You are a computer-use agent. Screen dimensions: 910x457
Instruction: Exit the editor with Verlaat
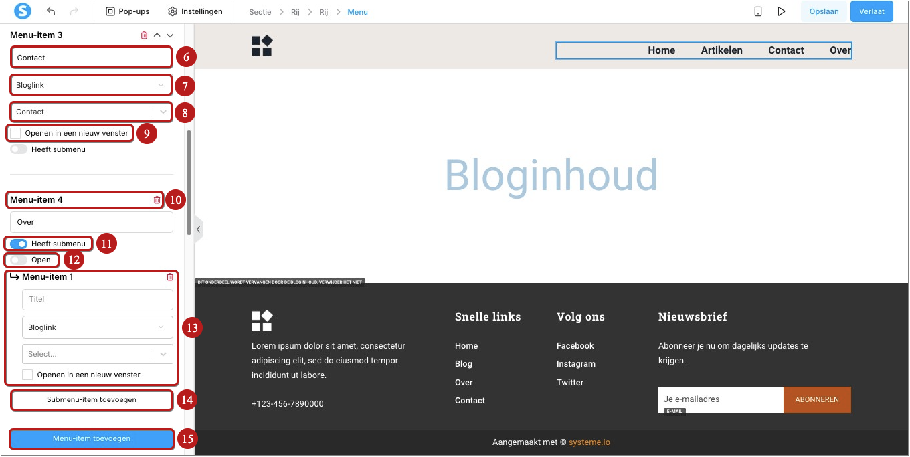[872, 11]
